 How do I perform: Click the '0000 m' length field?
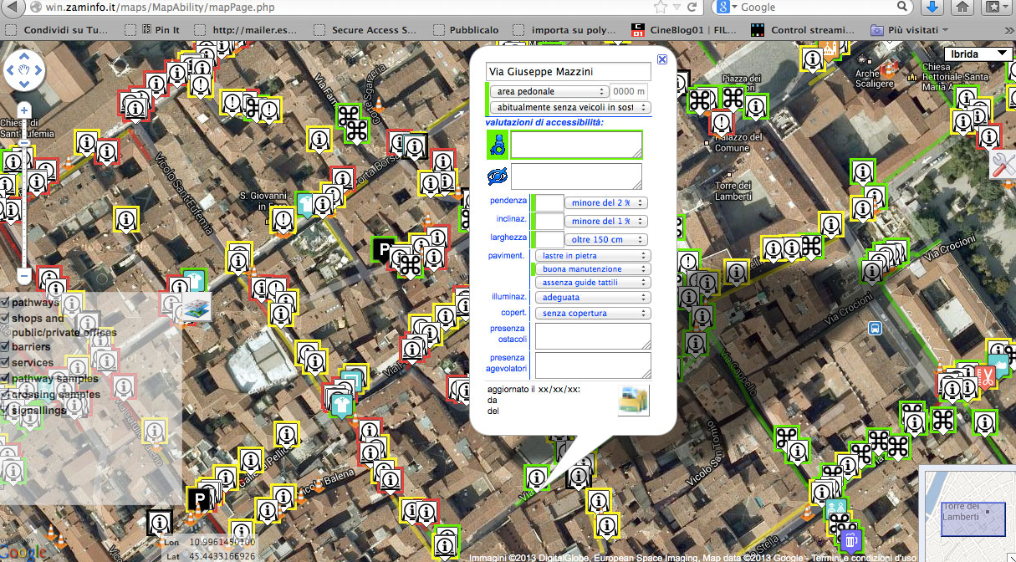[x=629, y=91]
